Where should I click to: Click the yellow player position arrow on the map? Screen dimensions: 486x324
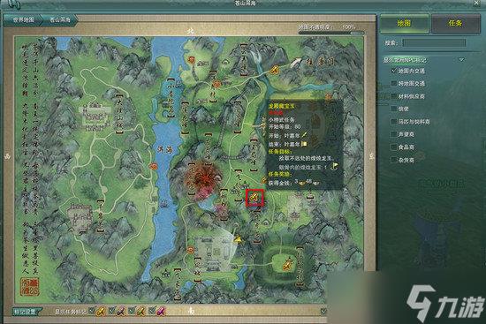238,239
